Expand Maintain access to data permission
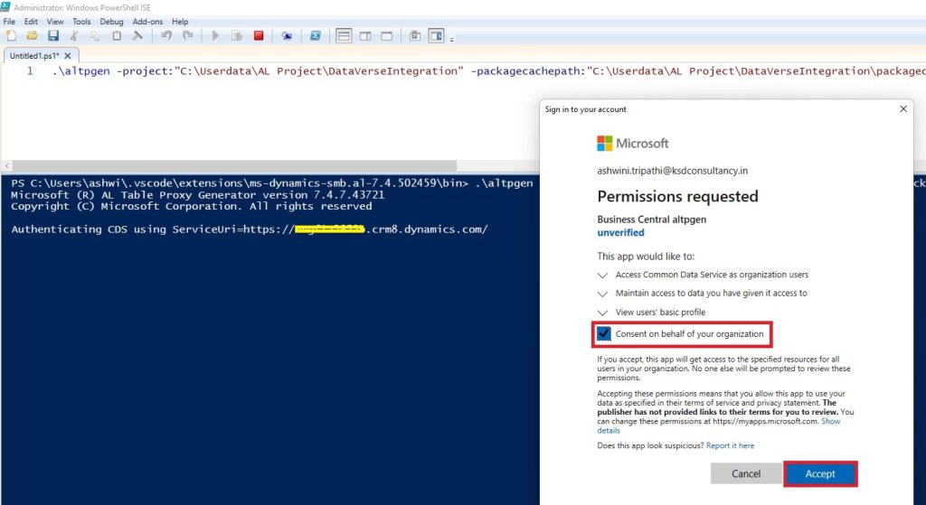The height and width of the screenshot is (505, 926). pos(604,294)
